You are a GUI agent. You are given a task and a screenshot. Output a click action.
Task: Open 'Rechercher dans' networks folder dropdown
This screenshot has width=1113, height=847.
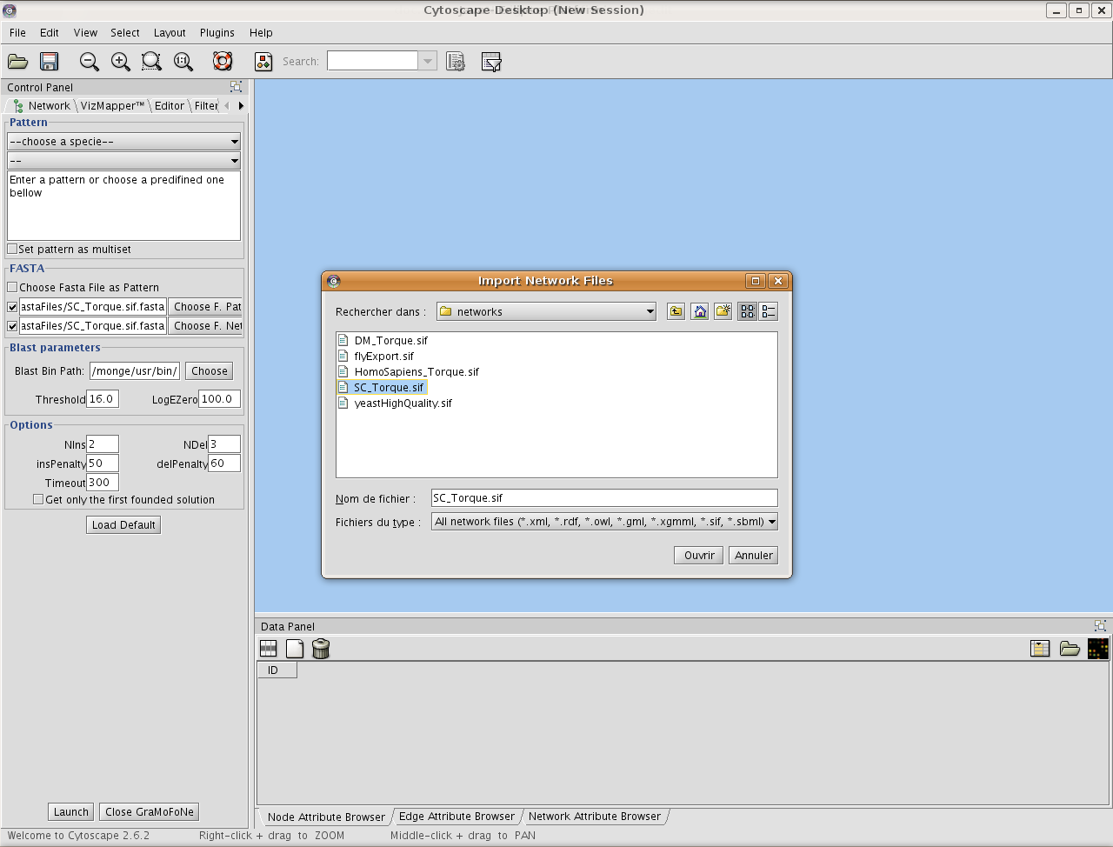[x=546, y=311]
